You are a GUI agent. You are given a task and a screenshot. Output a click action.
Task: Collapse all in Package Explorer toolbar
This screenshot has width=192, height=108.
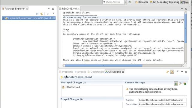point(37,14)
